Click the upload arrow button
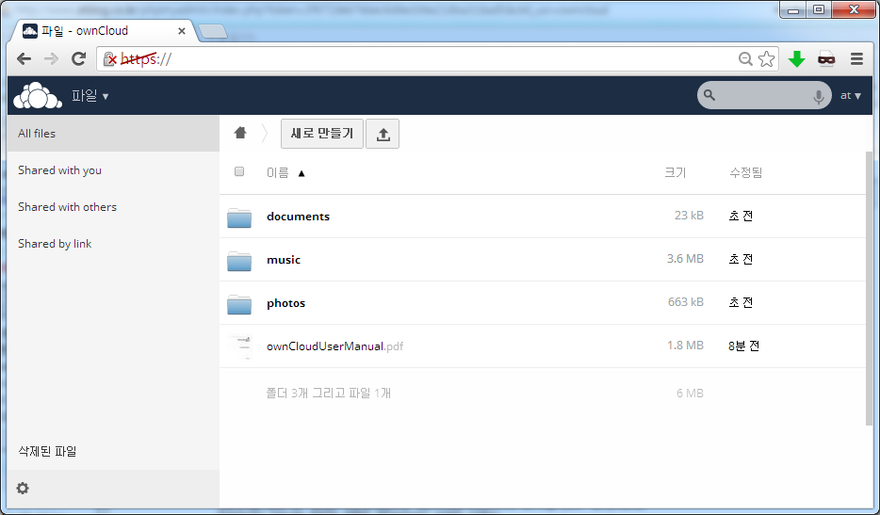 pos(383,134)
